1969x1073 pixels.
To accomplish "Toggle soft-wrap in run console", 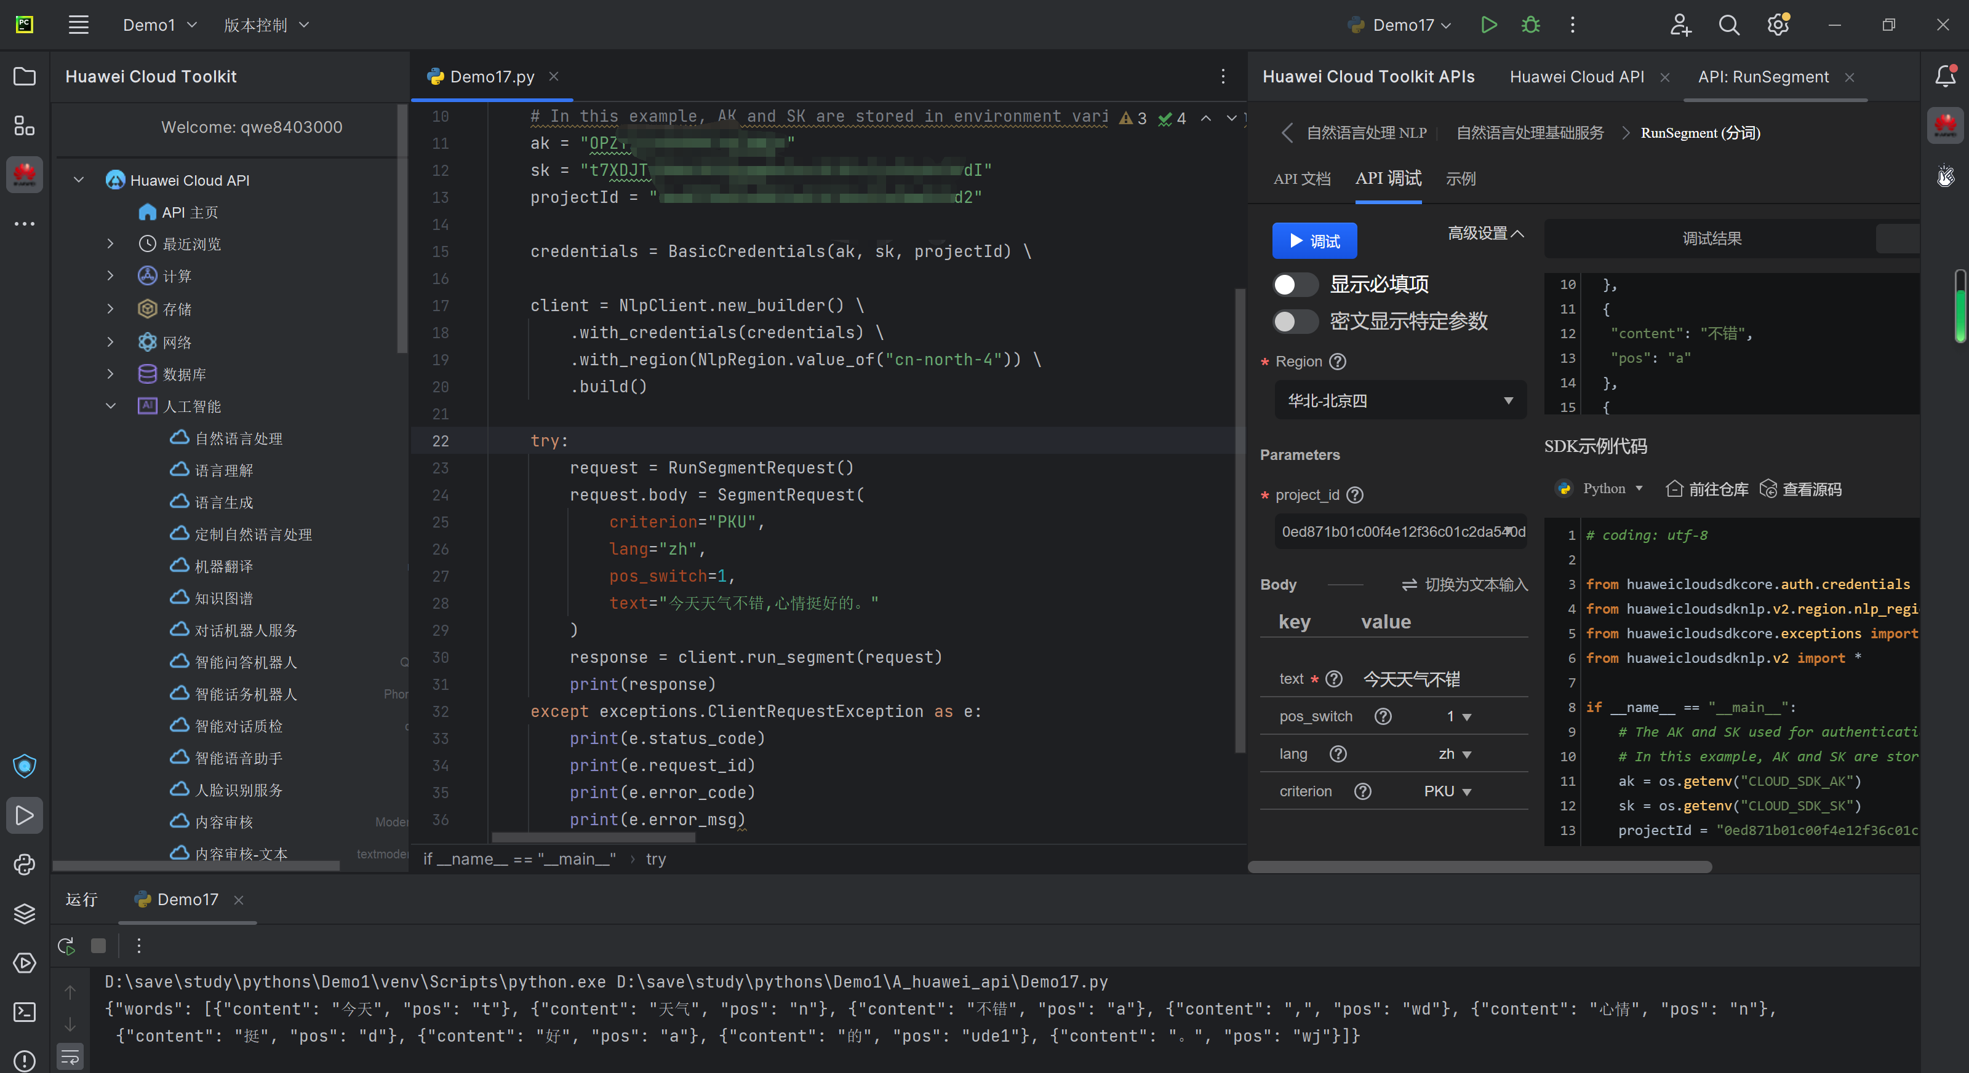I will click(x=70, y=1057).
